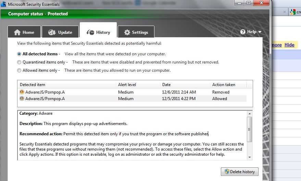Image resolution: width=301 pixels, height=181 pixels.
Task: Open the Help dropdown arrow
Action: tap(260, 32)
